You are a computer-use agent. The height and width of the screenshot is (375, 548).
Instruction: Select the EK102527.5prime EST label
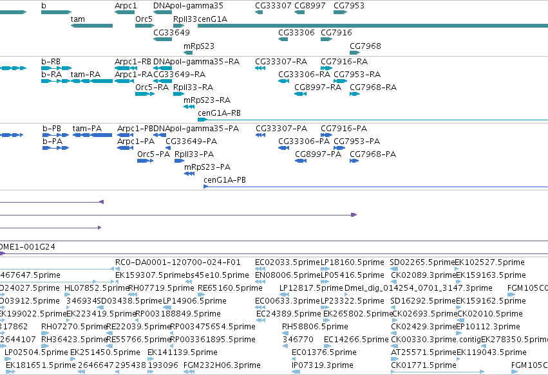point(489,262)
